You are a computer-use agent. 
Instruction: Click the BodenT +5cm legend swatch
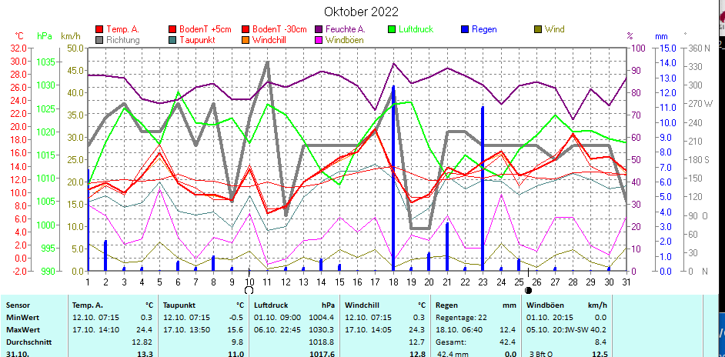coord(172,29)
